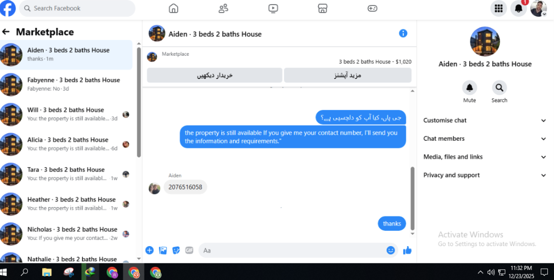The image size is (554, 280).
Task: Open the Gaming controller icon
Action: tap(372, 8)
